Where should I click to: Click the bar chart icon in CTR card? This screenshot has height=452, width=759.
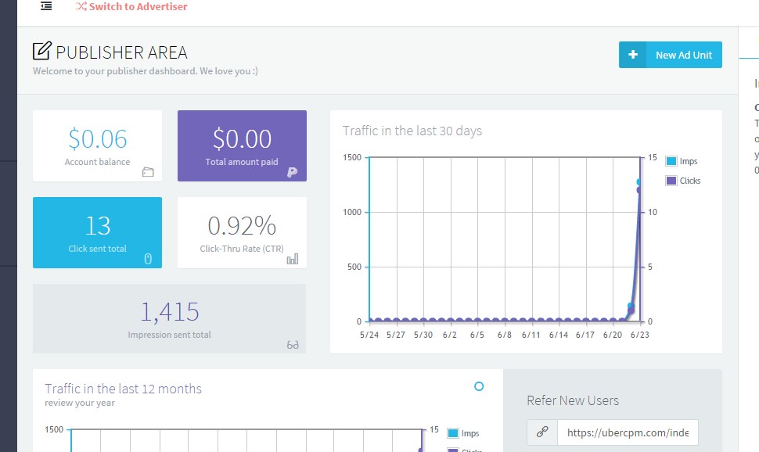point(293,259)
